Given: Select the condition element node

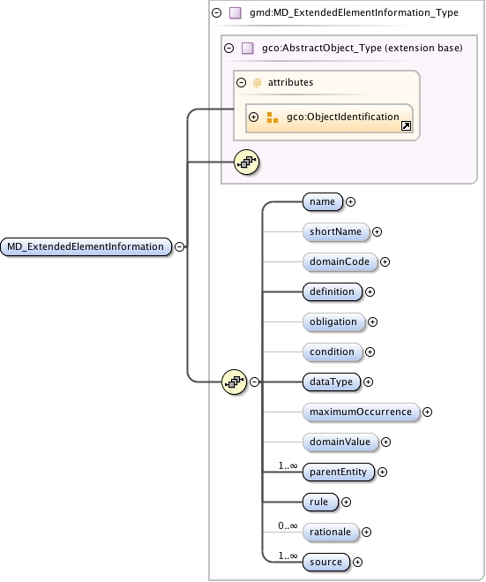Looking at the screenshot, I should [x=333, y=351].
